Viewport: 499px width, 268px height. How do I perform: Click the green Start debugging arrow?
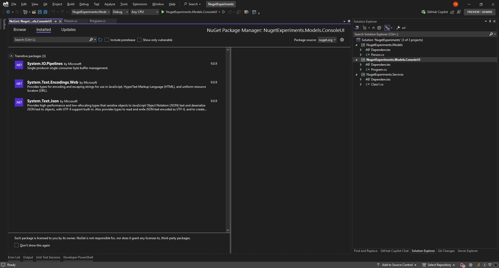[x=163, y=12]
